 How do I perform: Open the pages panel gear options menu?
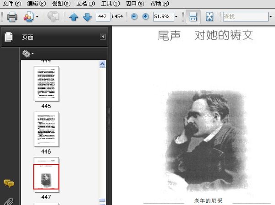click(x=28, y=54)
